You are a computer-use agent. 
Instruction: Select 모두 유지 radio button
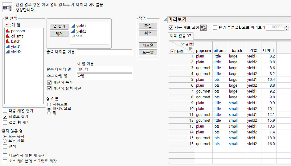pyautogui.click(x=5, y=136)
